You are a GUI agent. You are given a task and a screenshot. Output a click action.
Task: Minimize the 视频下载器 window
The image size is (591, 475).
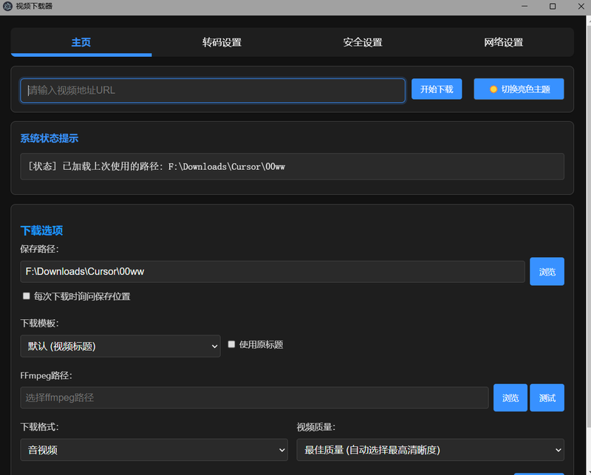(525, 6)
